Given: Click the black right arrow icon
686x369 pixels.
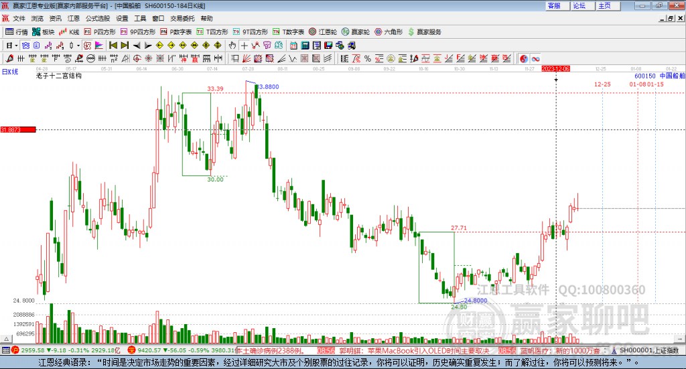Looking at the screenshot, I should click(x=148, y=46).
